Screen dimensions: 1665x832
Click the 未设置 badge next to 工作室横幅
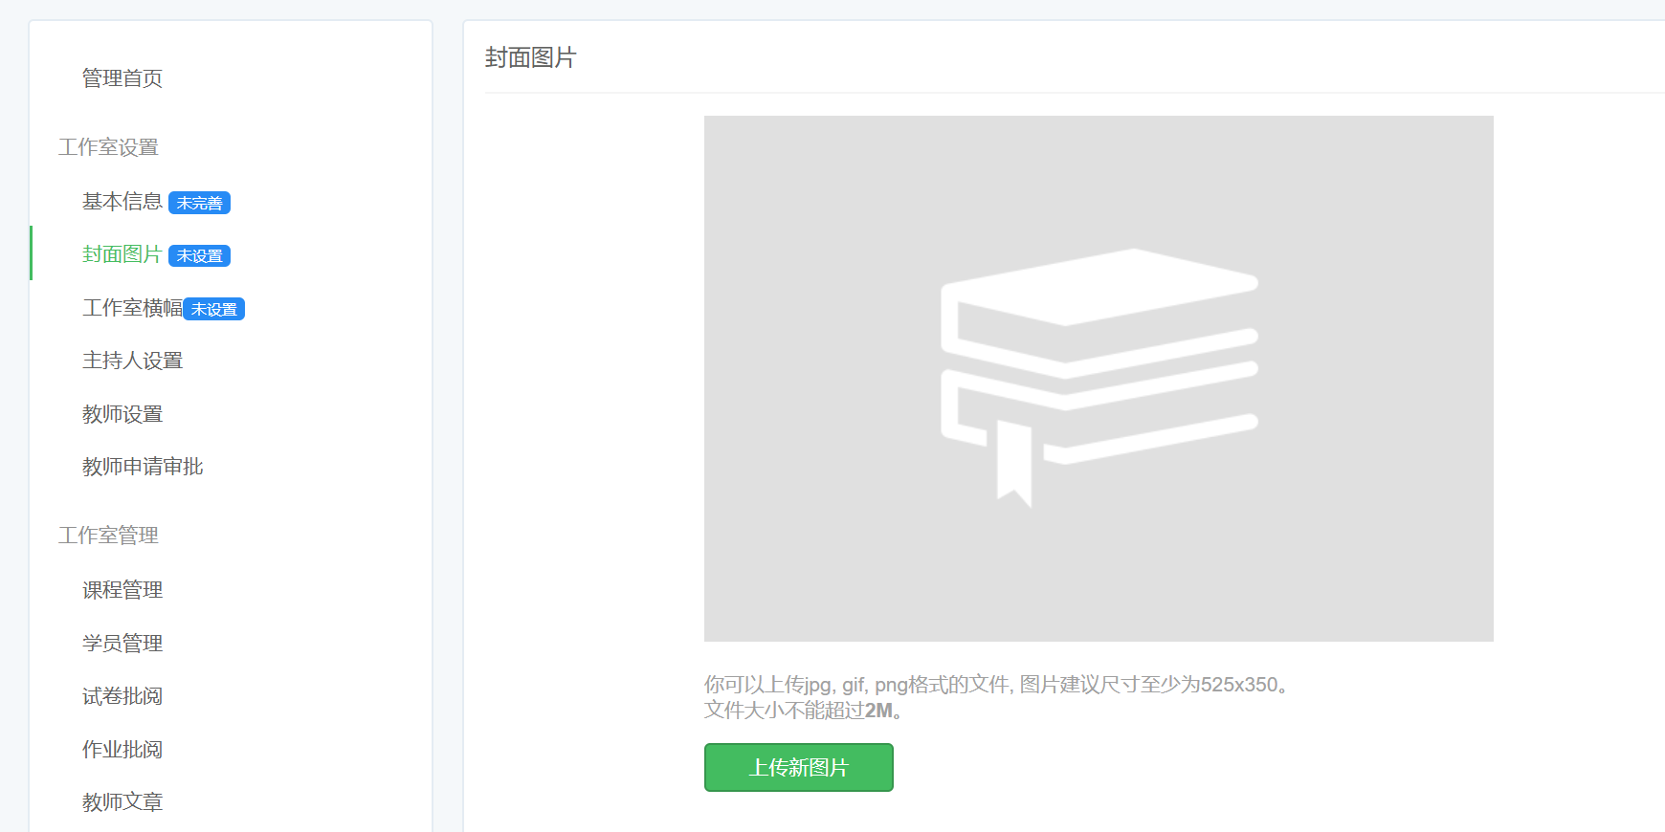tap(213, 309)
